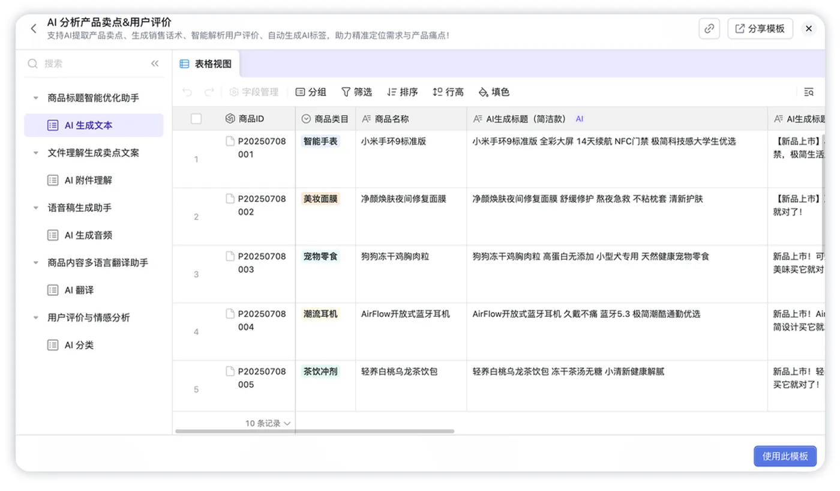The height and width of the screenshot is (491, 840).
Task: Select the 茶饮冲剂 category tag
Action: pyautogui.click(x=320, y=372)
